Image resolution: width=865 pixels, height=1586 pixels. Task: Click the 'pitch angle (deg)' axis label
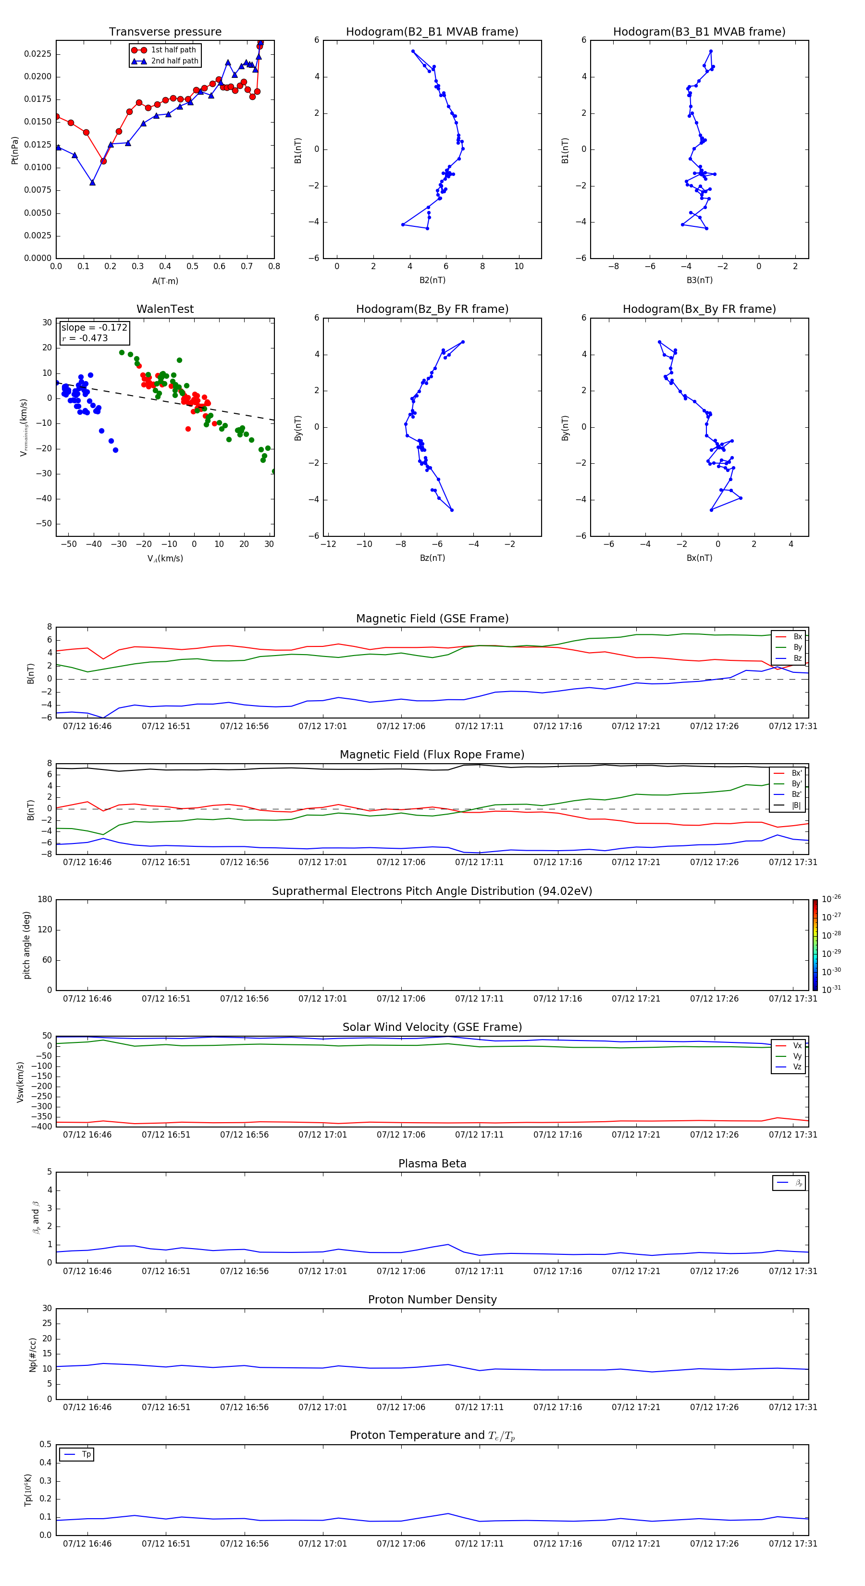[x=26, y=945]
